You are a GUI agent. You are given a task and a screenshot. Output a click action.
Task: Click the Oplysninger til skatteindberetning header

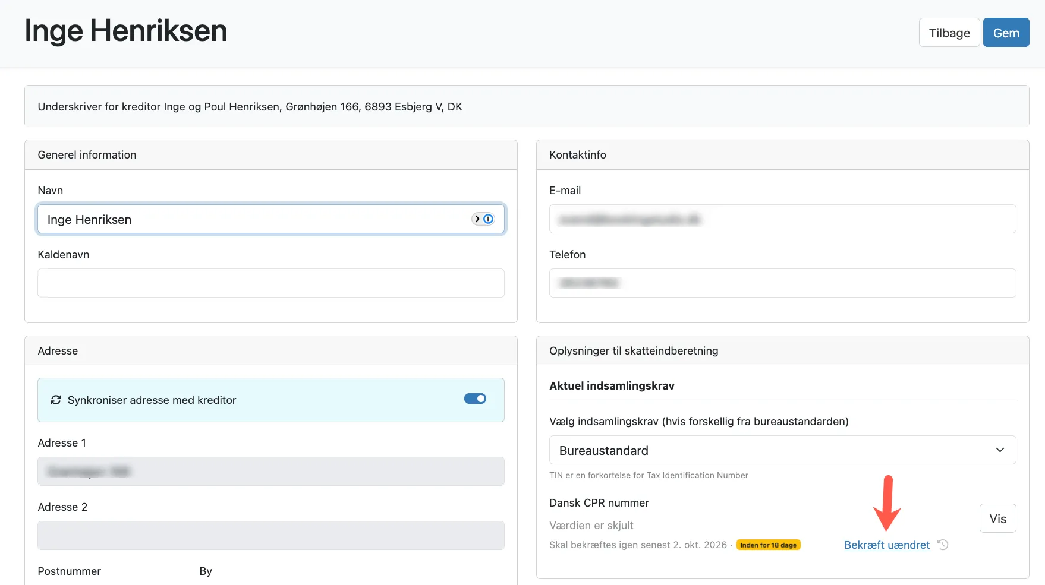782,351
